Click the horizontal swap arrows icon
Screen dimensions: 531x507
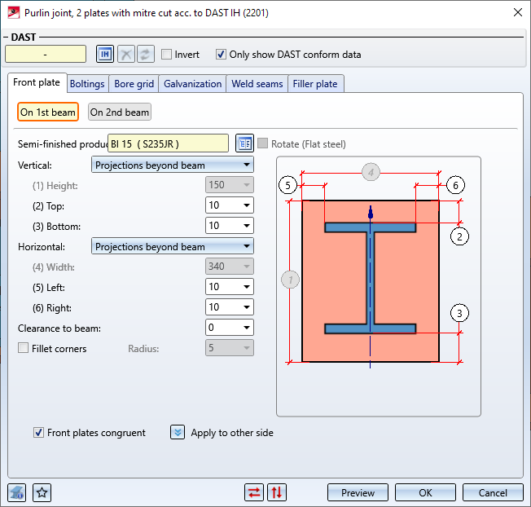click(254, 492)
